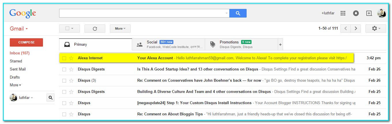This screenshot has height=124, width=392.
Task: Open the profile picture account menu
Action: coord(381,13)
